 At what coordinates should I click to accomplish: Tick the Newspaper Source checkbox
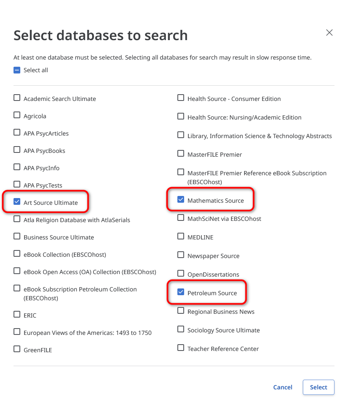coord(181,255)
